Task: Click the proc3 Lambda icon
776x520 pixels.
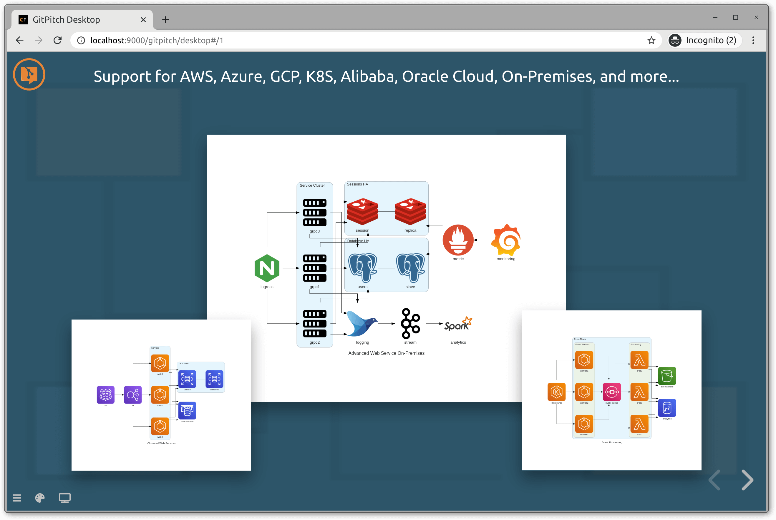Action: 639,360
